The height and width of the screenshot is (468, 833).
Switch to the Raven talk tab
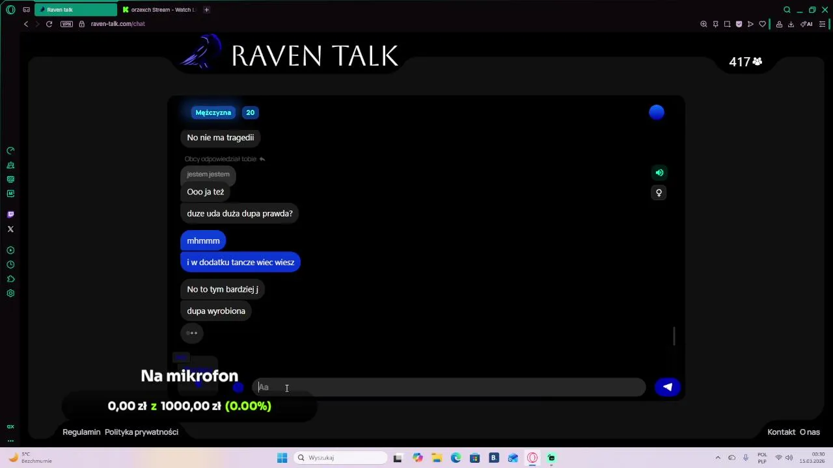pyautogui.click(x=75, y=10)
